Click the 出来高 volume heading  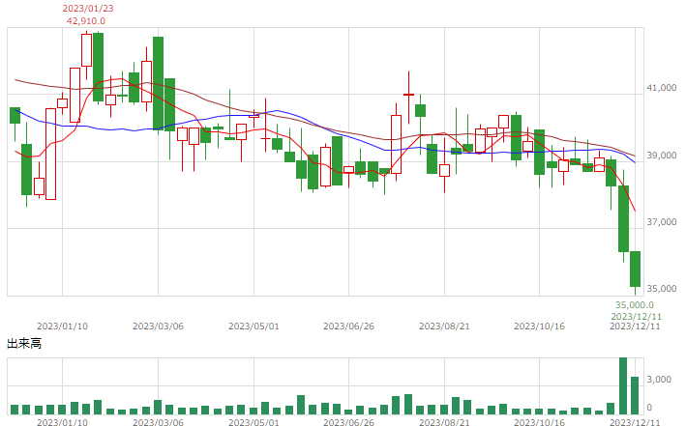click(x=24, y=344)
